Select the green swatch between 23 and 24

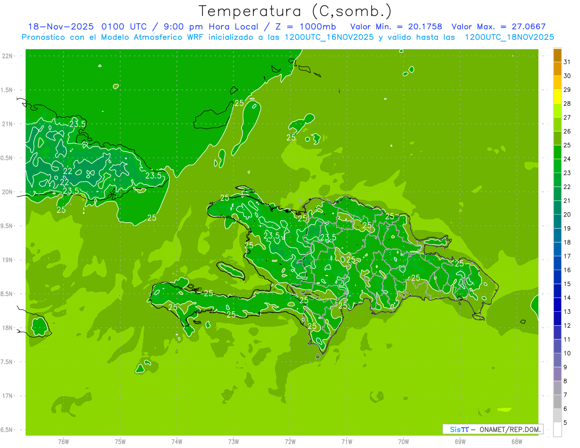point(557,166)
